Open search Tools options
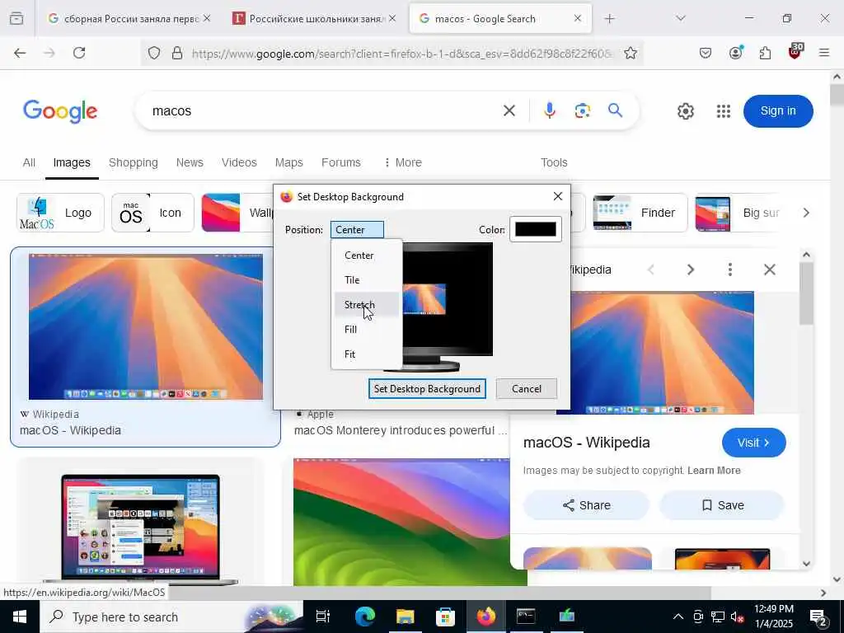The height and width of the screenshot is (633, 844). pyautogui.click(x=554, y=162)
